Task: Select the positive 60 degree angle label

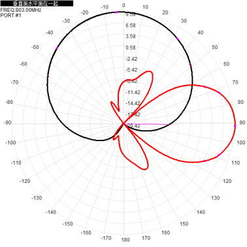Action: pos(227,64)
